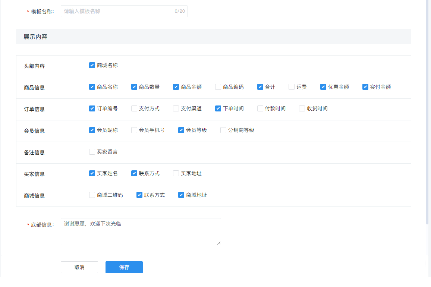
Task: Click the 模板名称 input field
Action: point(117,11)
